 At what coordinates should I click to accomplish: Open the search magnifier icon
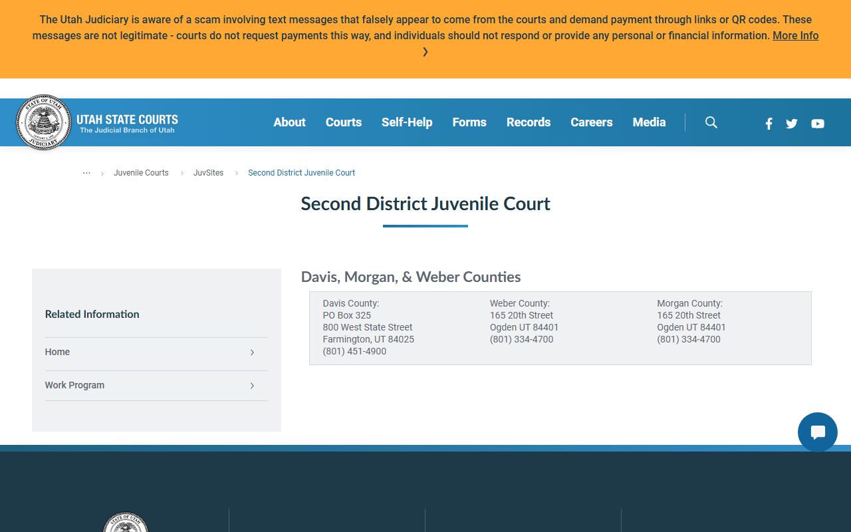[x=711, y=122]
